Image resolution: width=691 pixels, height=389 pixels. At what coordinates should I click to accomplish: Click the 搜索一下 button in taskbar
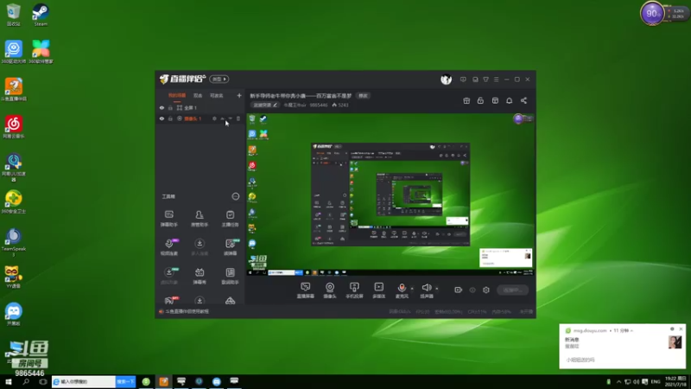125,381
